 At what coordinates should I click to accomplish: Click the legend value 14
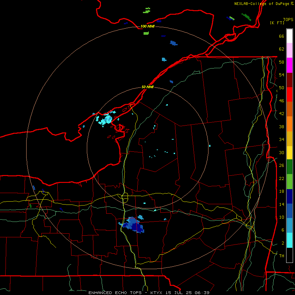coord(282,204)
